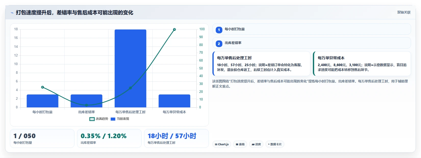Viewport: 421px width, 158px height.
Task: Click the 0.35% / 1.20% stat card
Action: pos(109,138)
